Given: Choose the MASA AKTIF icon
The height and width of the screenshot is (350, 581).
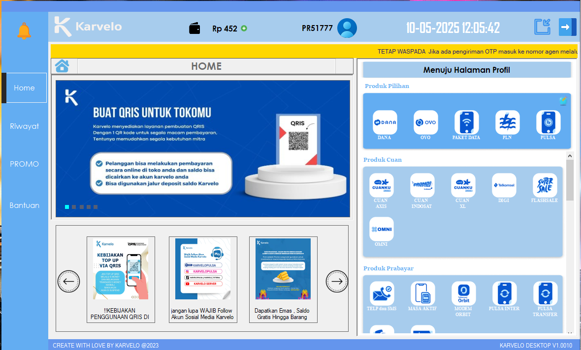Looking at the screenshot, I should point(423,293).
